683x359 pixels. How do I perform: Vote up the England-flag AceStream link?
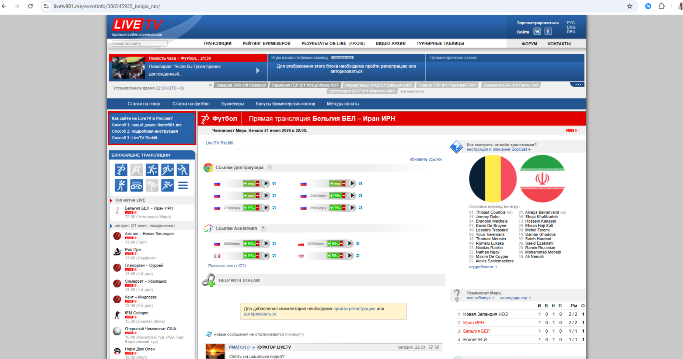point(329,256)
